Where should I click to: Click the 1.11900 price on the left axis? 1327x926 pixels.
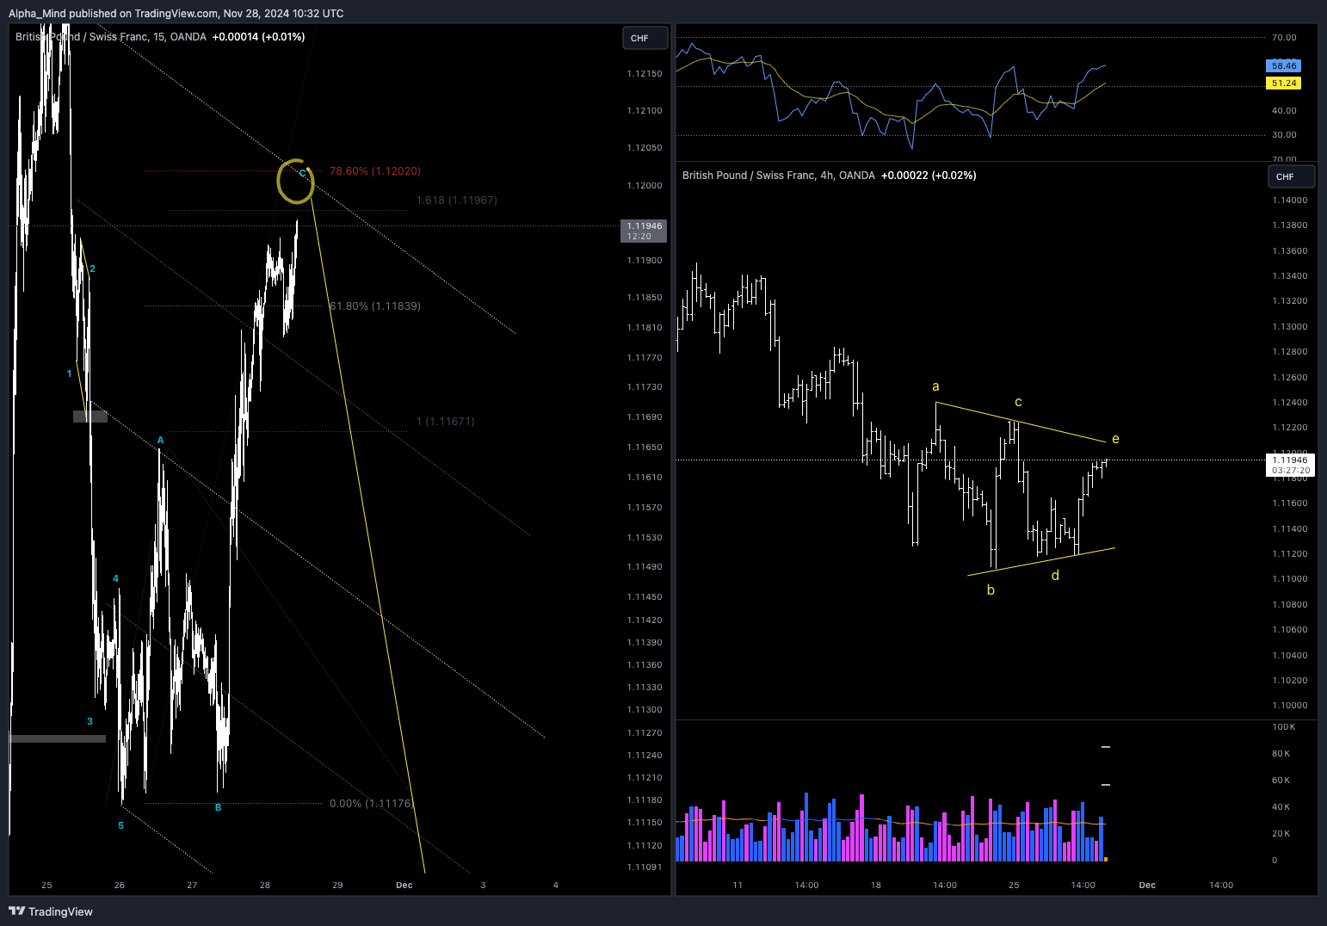(x=645, y=261)
